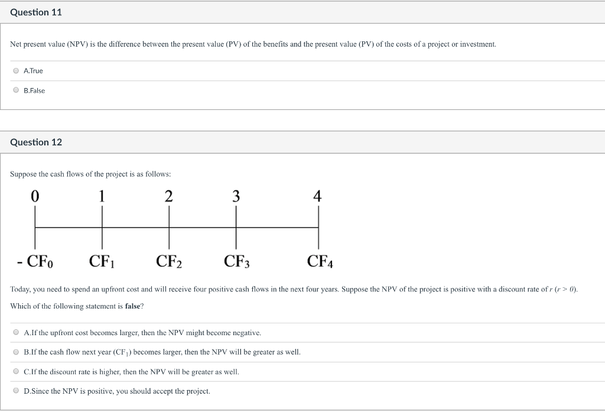Click the Question 11 header
Image resolution: width=605 pixels, height=412 pixels.
point(36,11)
